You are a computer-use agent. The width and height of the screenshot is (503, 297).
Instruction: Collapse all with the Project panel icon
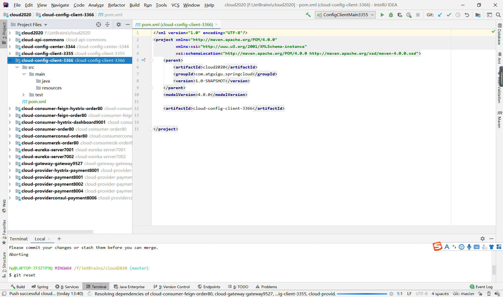click(107, 24)
